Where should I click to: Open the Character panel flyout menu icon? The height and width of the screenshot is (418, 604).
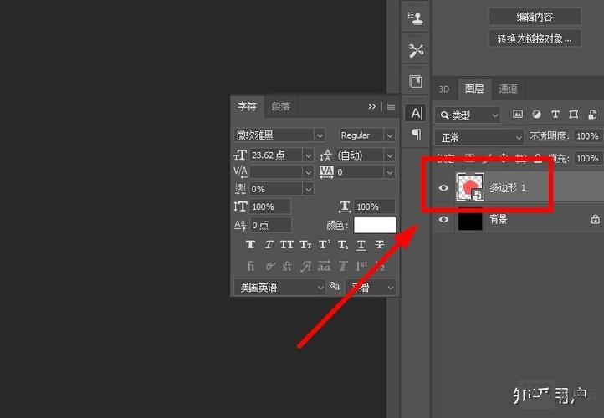click(391, 106)
